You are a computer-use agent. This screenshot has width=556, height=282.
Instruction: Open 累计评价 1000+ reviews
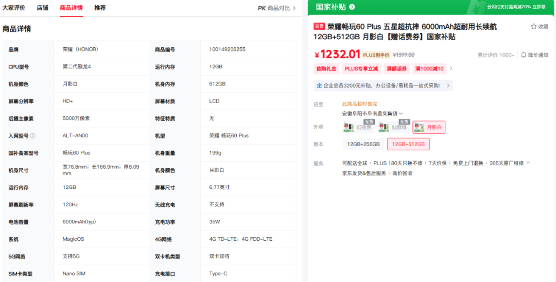[x=496, y=55]
